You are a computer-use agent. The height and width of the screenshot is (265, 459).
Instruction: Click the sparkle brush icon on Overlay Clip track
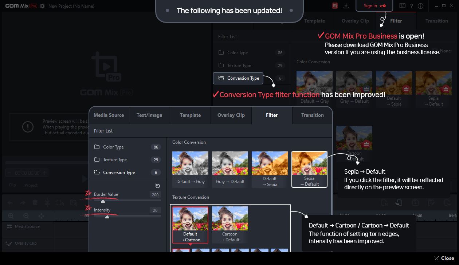9,244
